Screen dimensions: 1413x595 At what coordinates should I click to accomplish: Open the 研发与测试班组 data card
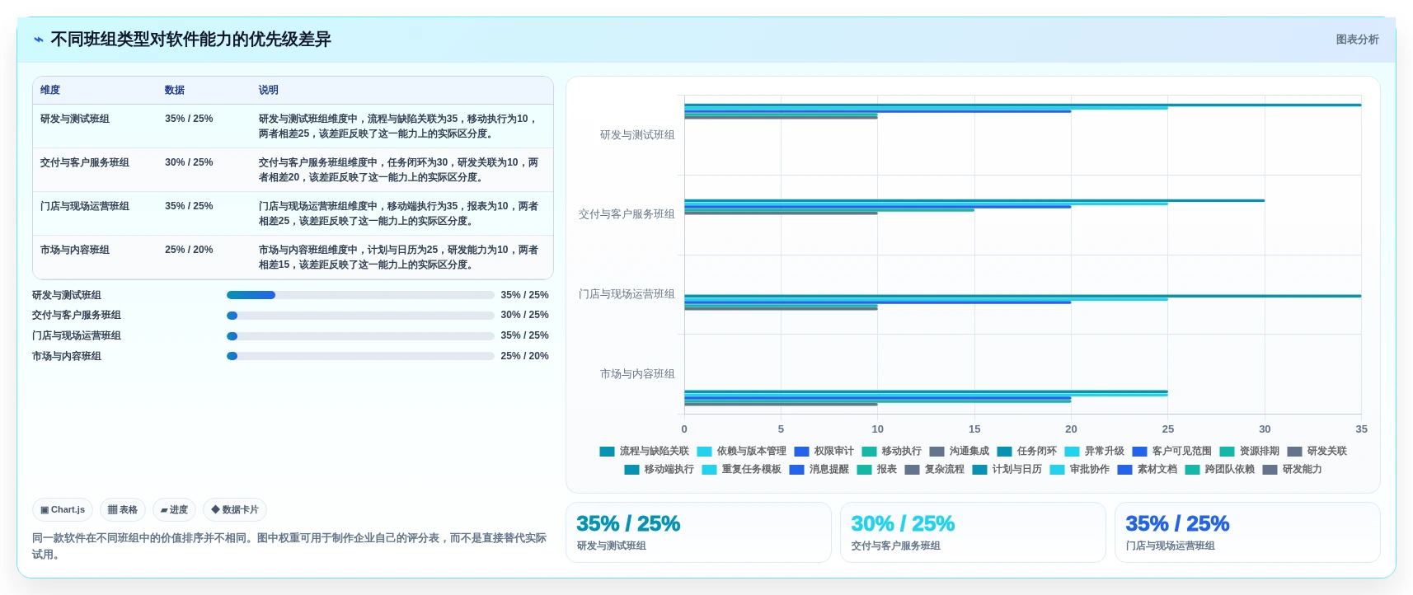(698, 533)
